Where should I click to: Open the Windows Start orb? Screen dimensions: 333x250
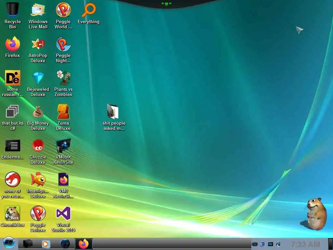pyautogui.click(x=9, y=243)
